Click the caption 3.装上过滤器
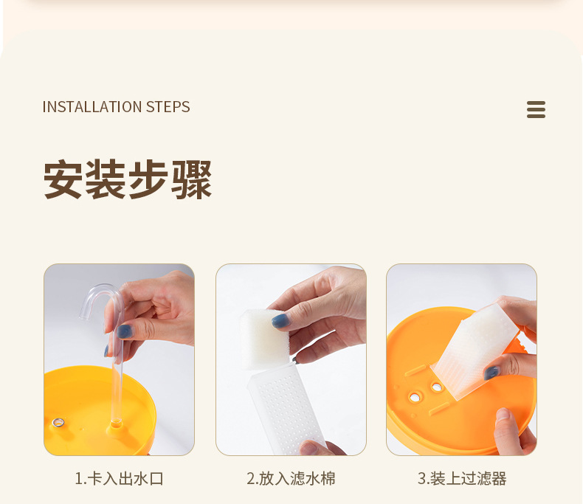Screen dimensions: 583x504 462,478
